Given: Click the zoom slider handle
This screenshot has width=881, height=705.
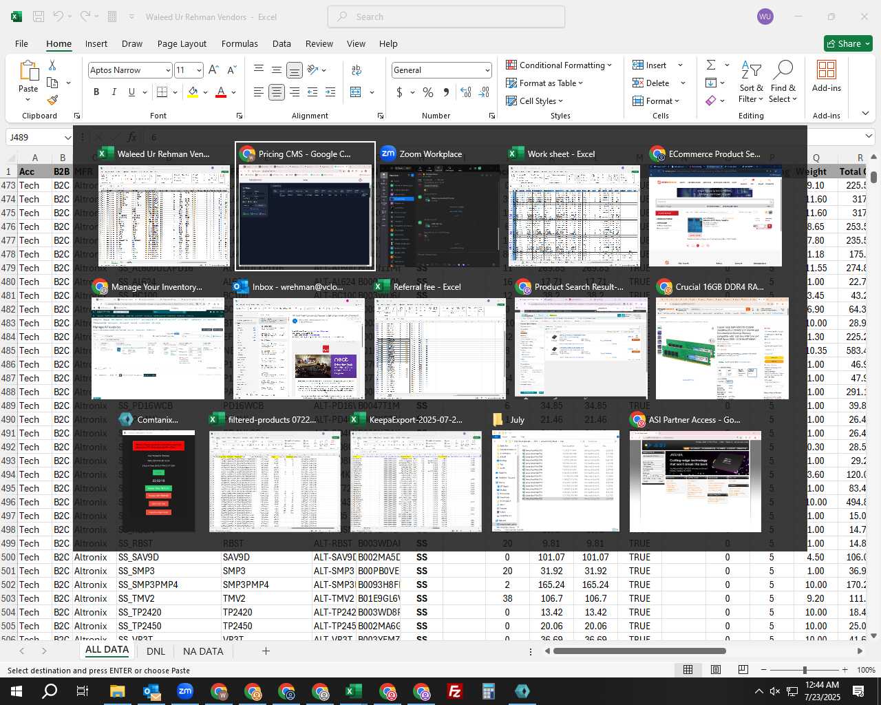Looking at the screenshot, I should 805,670.
